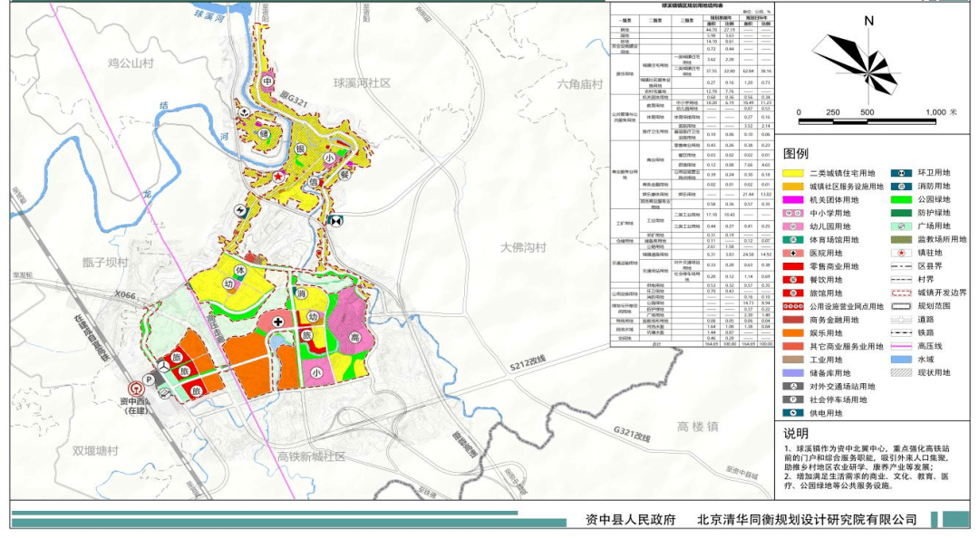Click the blue 水域 legend swatch
979x538 pixels.
(901, 360)
